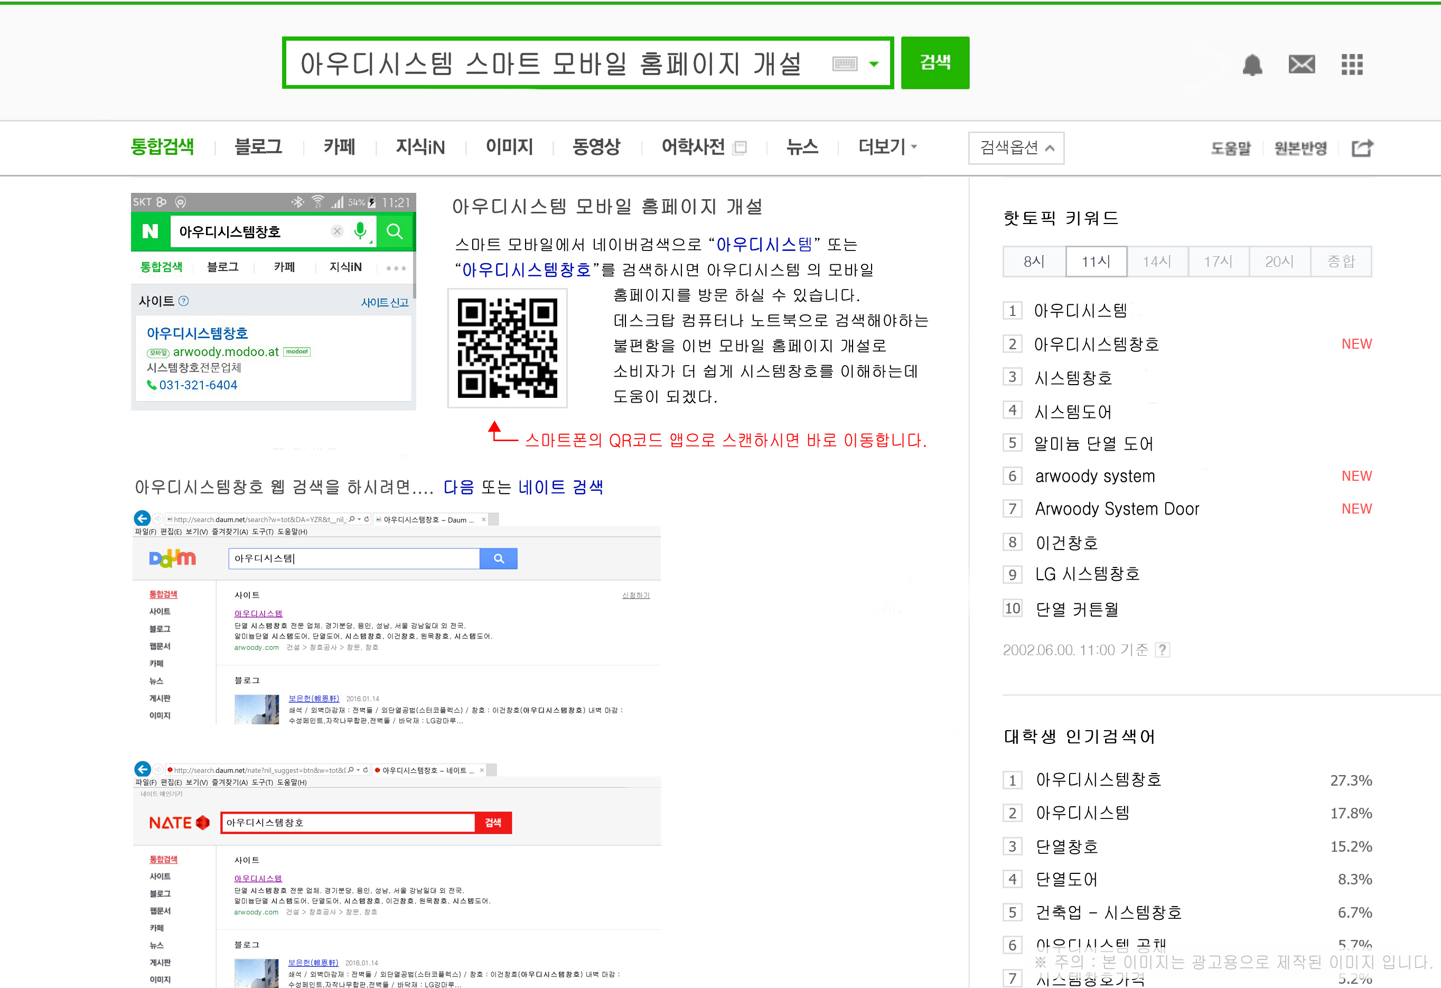This screenshot has width=1441, height=988.
Task: Click popular search term 건축업 – 시스템창호
Action: tap(1109, 912)
